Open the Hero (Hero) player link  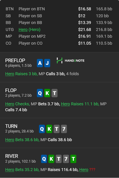(30, 29)
